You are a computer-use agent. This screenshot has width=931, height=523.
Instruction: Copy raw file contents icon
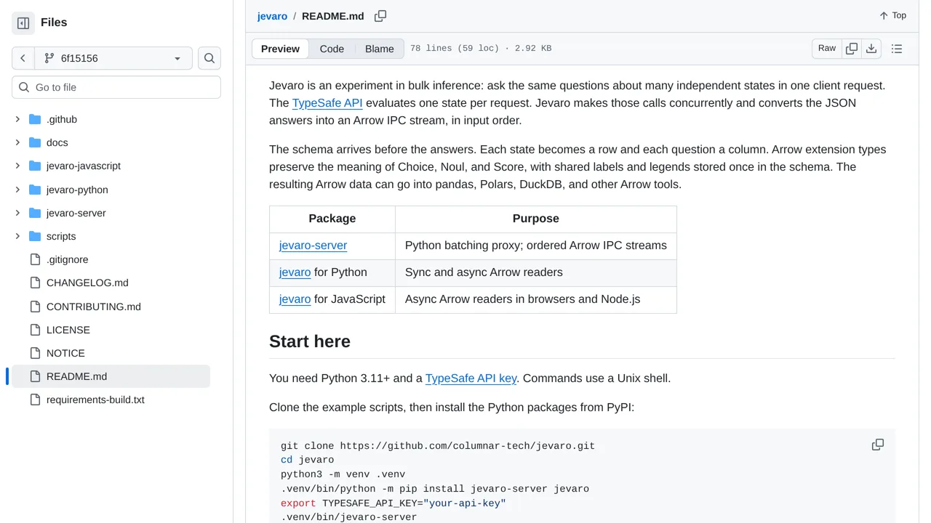(x=852, y=49)
